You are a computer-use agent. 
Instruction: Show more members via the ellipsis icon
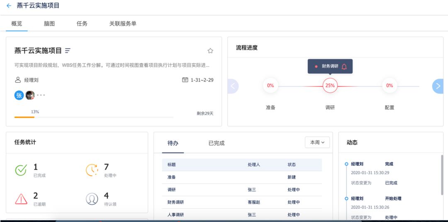[x=41, y=95]
